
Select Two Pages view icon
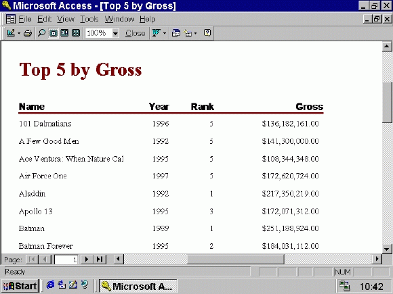coord(64,33)
